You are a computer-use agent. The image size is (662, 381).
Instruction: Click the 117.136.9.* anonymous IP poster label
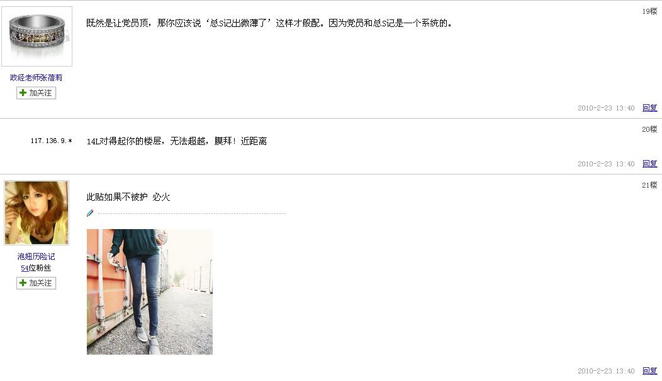tap(51, 141)
